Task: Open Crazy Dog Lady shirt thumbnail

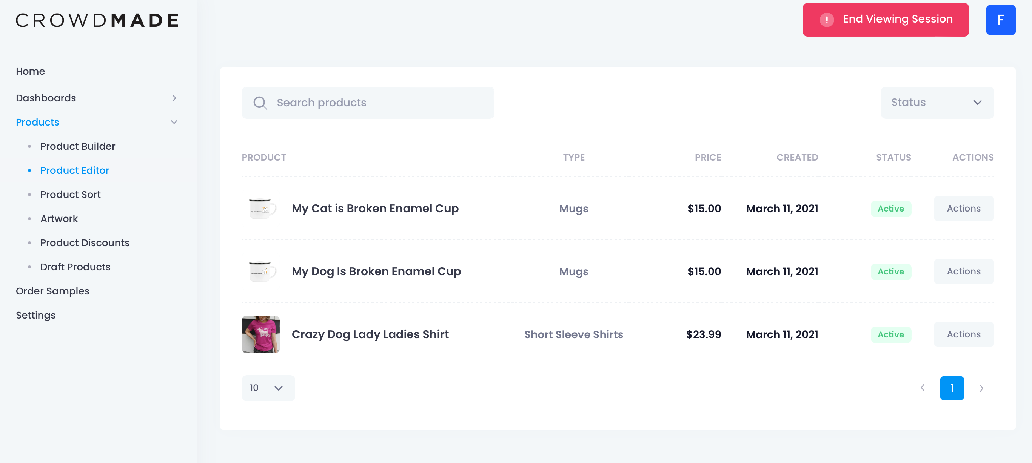Action: tap(261, 334)
